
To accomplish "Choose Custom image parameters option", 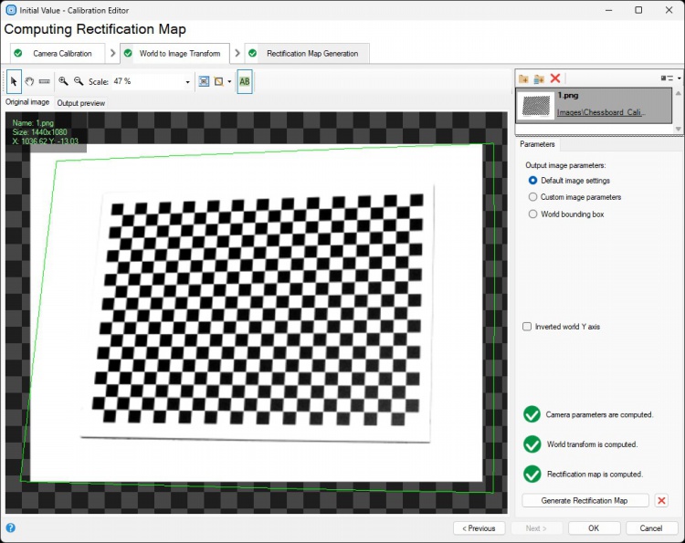I will 533,197.
